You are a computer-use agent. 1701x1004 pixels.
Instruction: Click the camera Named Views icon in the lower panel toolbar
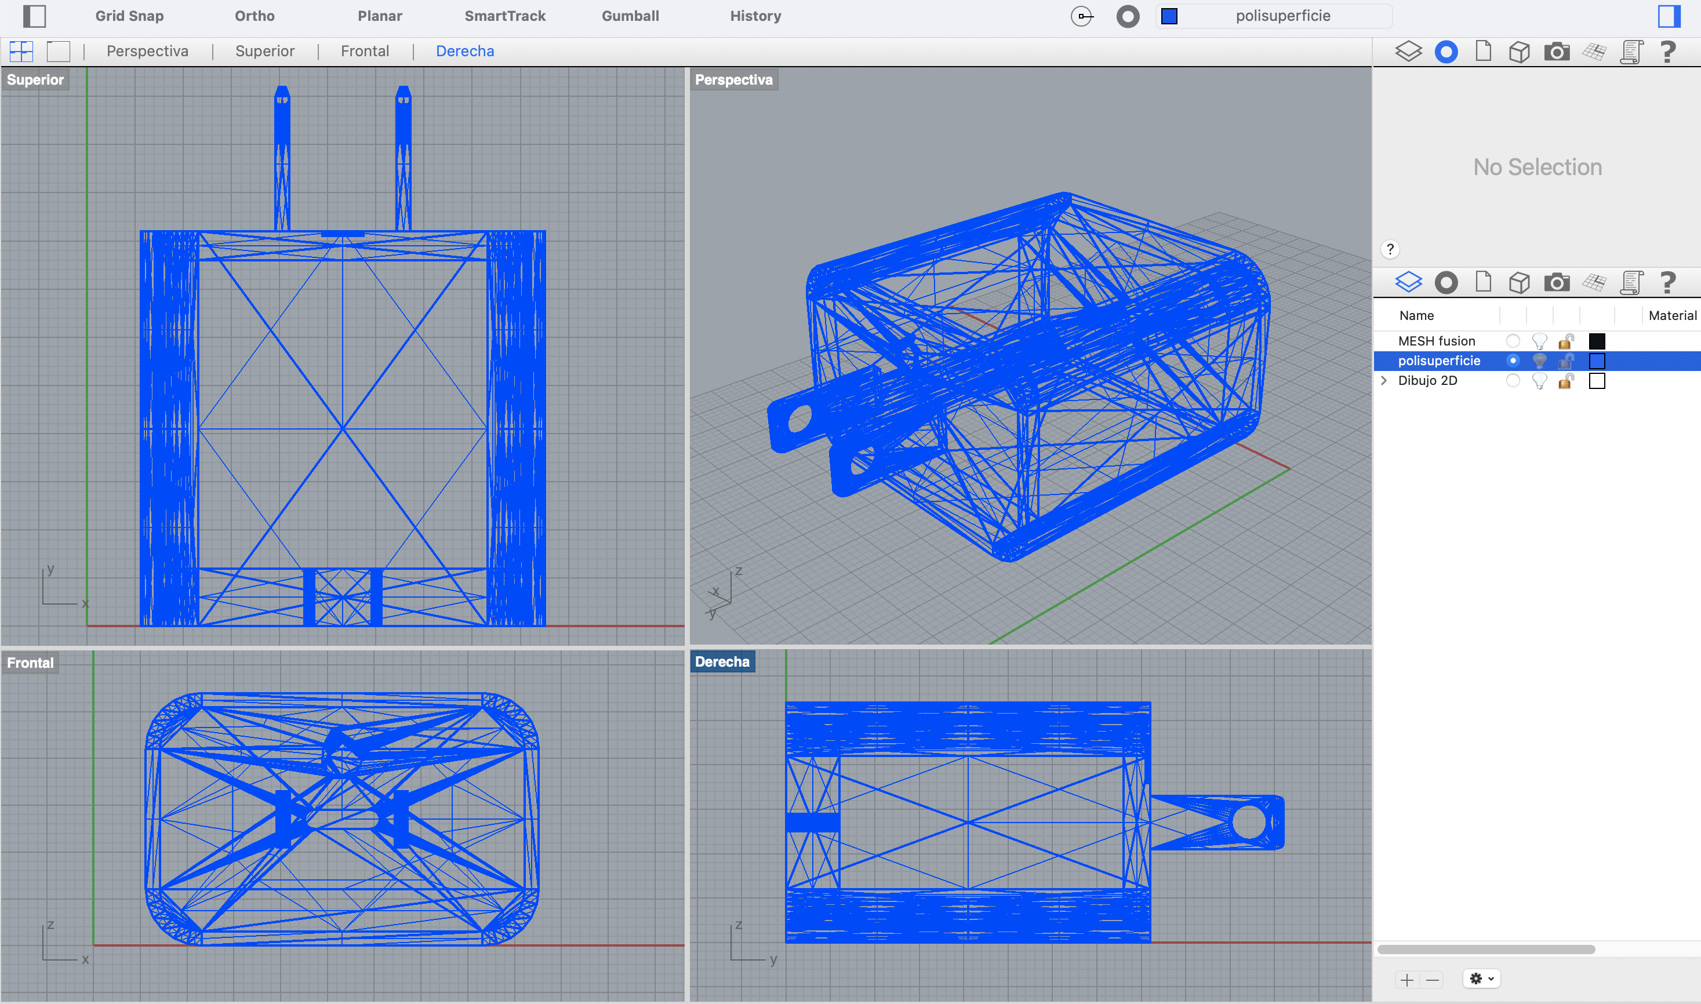1556,282
